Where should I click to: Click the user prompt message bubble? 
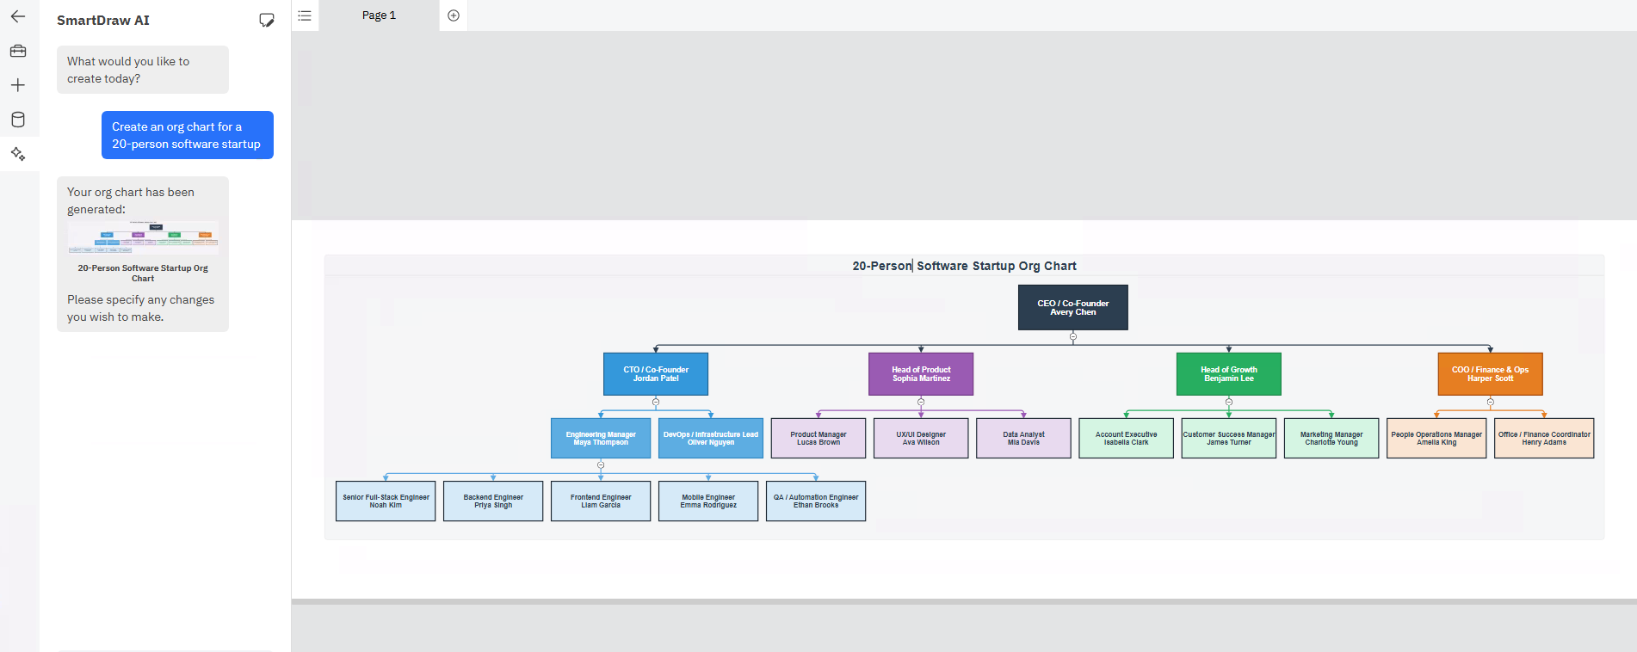click(x=188, y=135)
